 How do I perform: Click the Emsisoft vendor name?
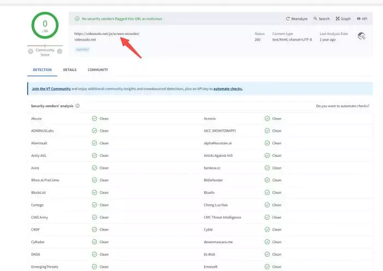point(211,267)
